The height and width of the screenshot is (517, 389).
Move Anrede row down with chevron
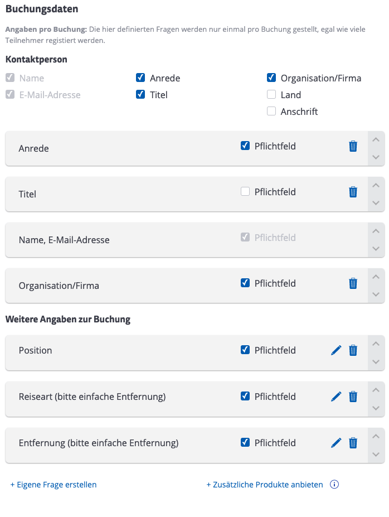(x=376, y=157)
